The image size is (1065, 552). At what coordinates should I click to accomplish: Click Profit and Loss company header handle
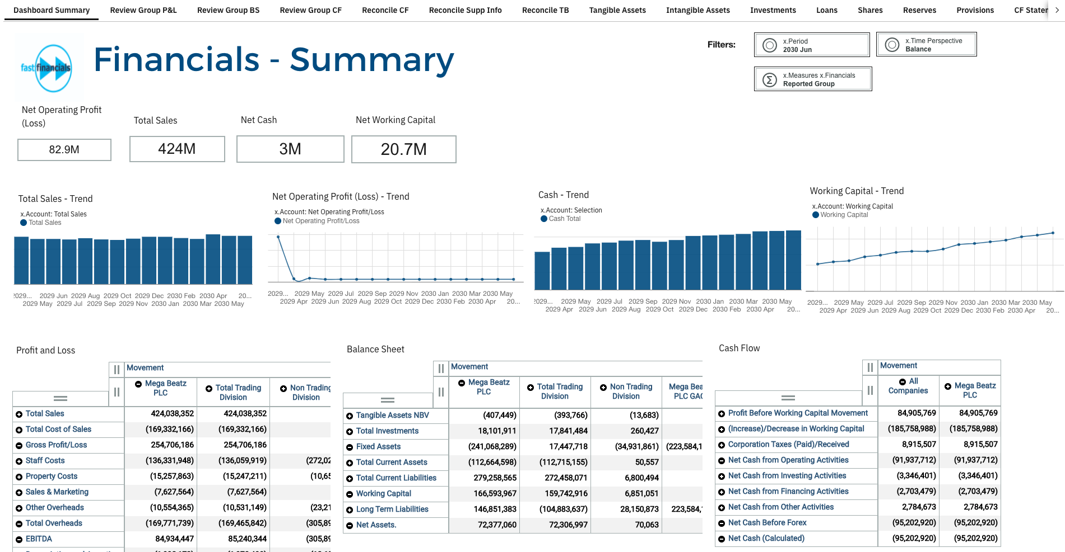(117, 392)
